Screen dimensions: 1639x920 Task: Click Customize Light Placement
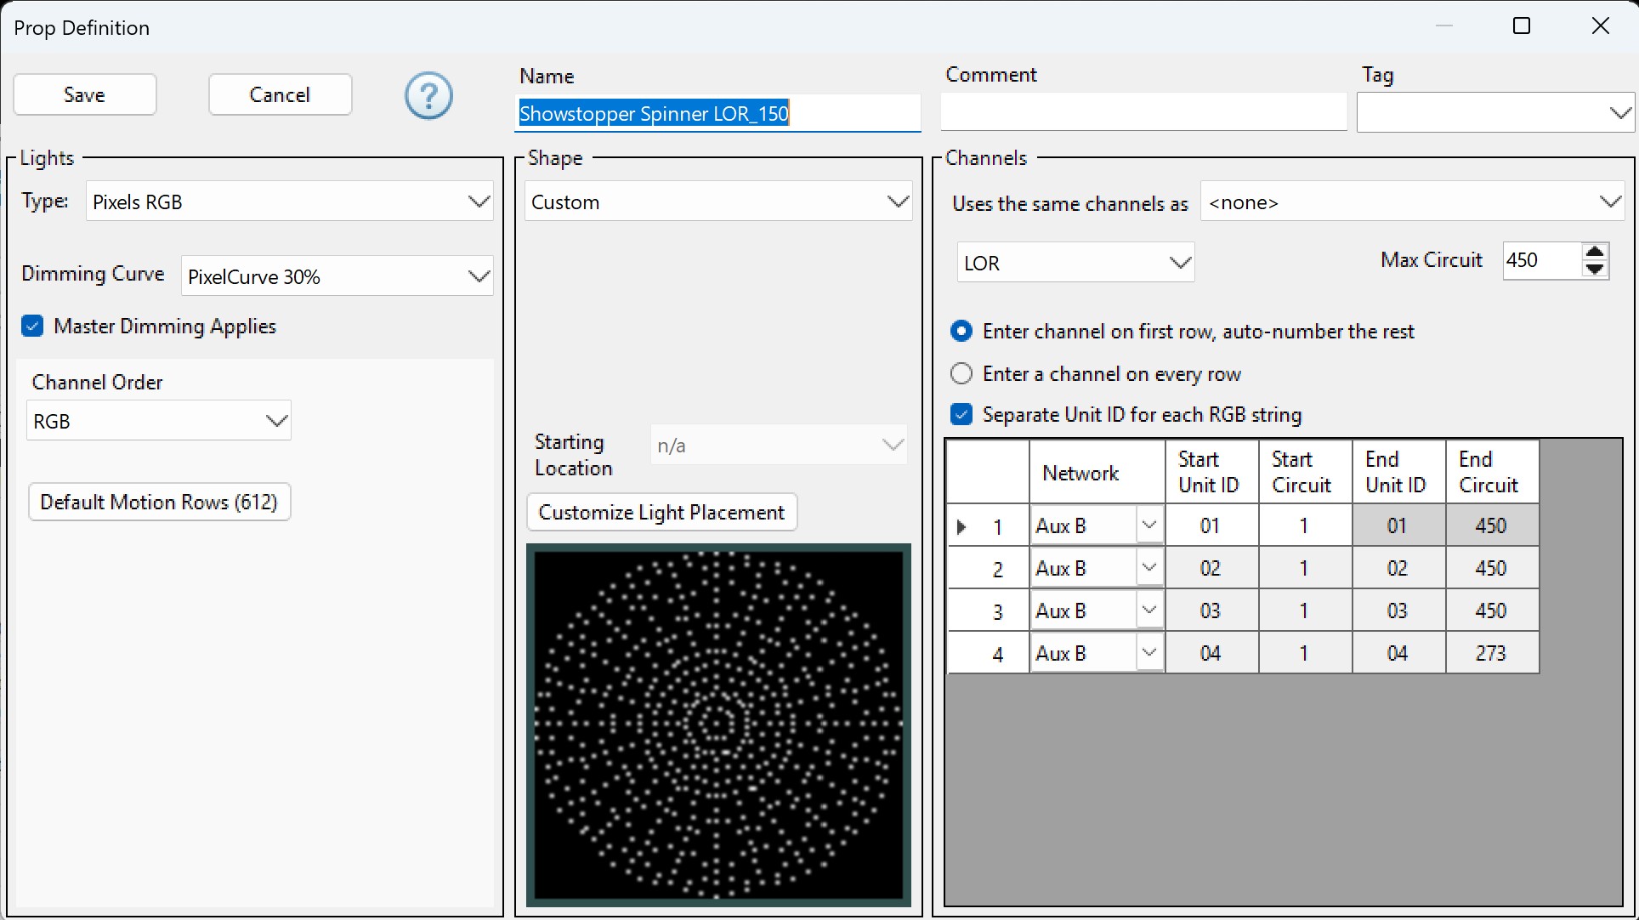tap(662, 512)
